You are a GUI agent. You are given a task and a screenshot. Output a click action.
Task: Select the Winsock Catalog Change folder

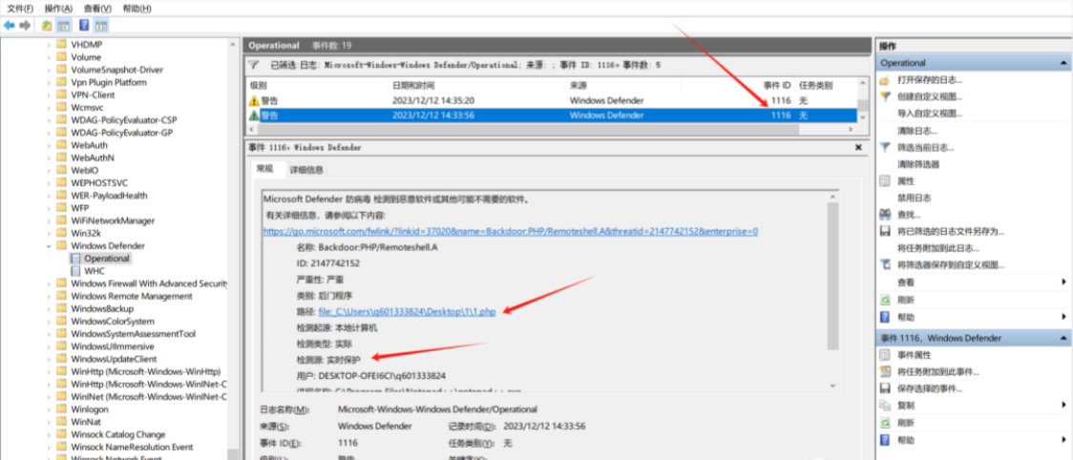coord(117,434)
